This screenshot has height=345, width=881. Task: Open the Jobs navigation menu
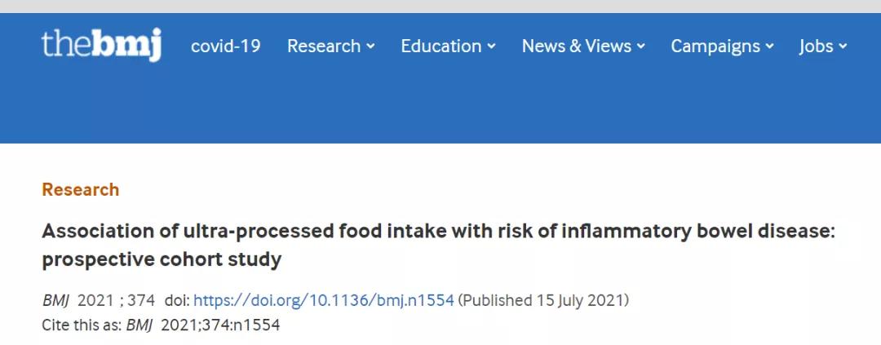point(817,46)
